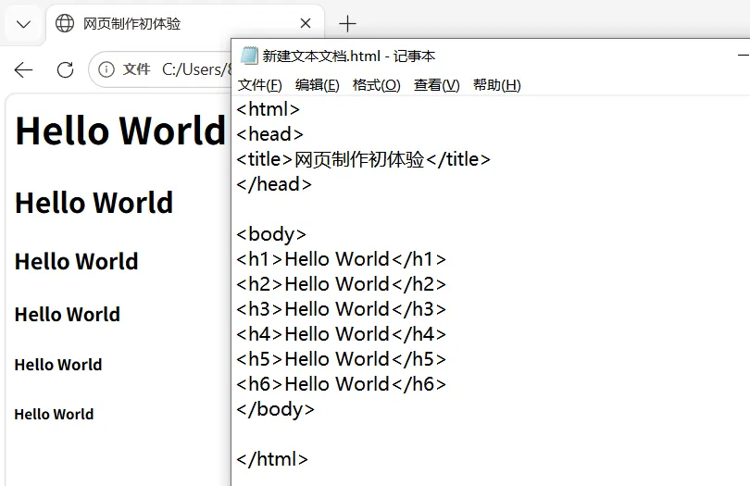Click the </body> closing tag line

275,409
